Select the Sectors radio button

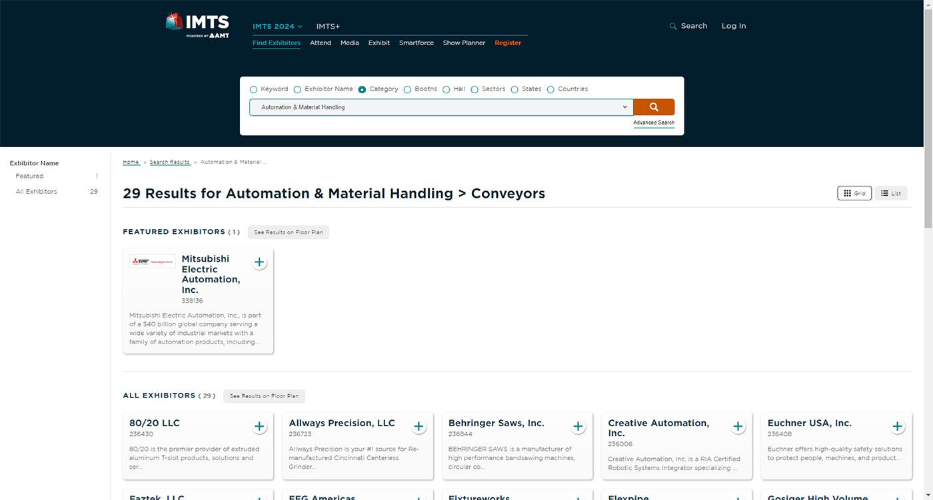pos(474,89)
